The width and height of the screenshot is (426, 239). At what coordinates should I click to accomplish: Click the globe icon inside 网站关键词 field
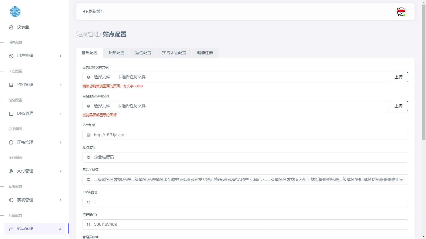pyautogui.click(x=88, y=180)
